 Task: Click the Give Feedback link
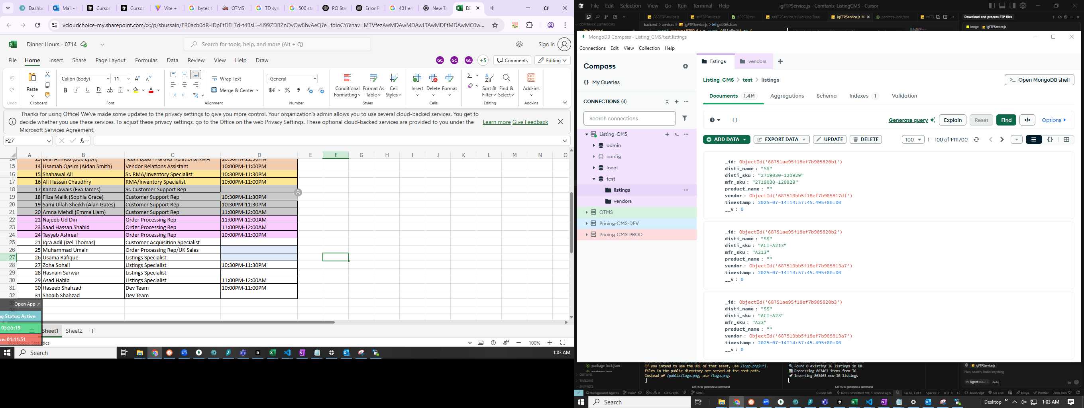530,122
